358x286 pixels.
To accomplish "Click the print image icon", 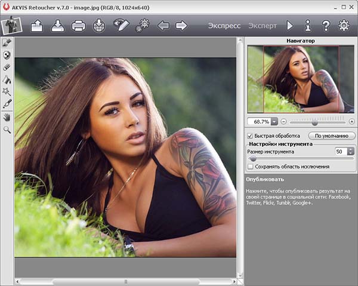I will (x=78, y=26).
